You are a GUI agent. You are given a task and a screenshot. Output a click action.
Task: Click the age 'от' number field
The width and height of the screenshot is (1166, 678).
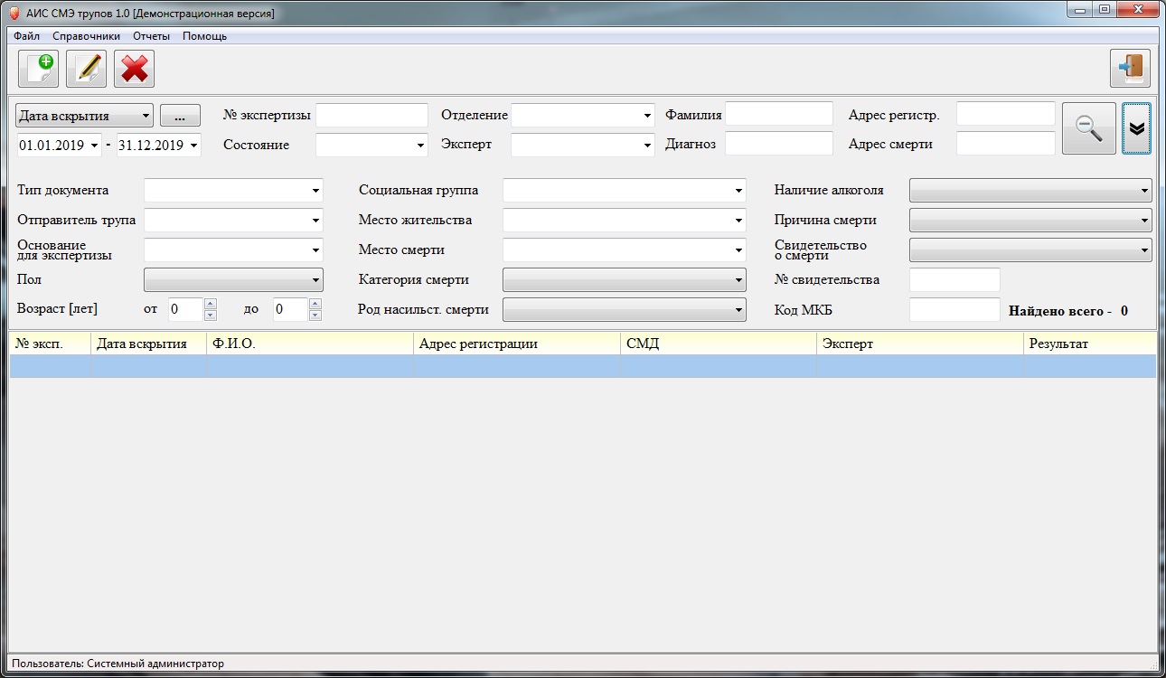185,309
